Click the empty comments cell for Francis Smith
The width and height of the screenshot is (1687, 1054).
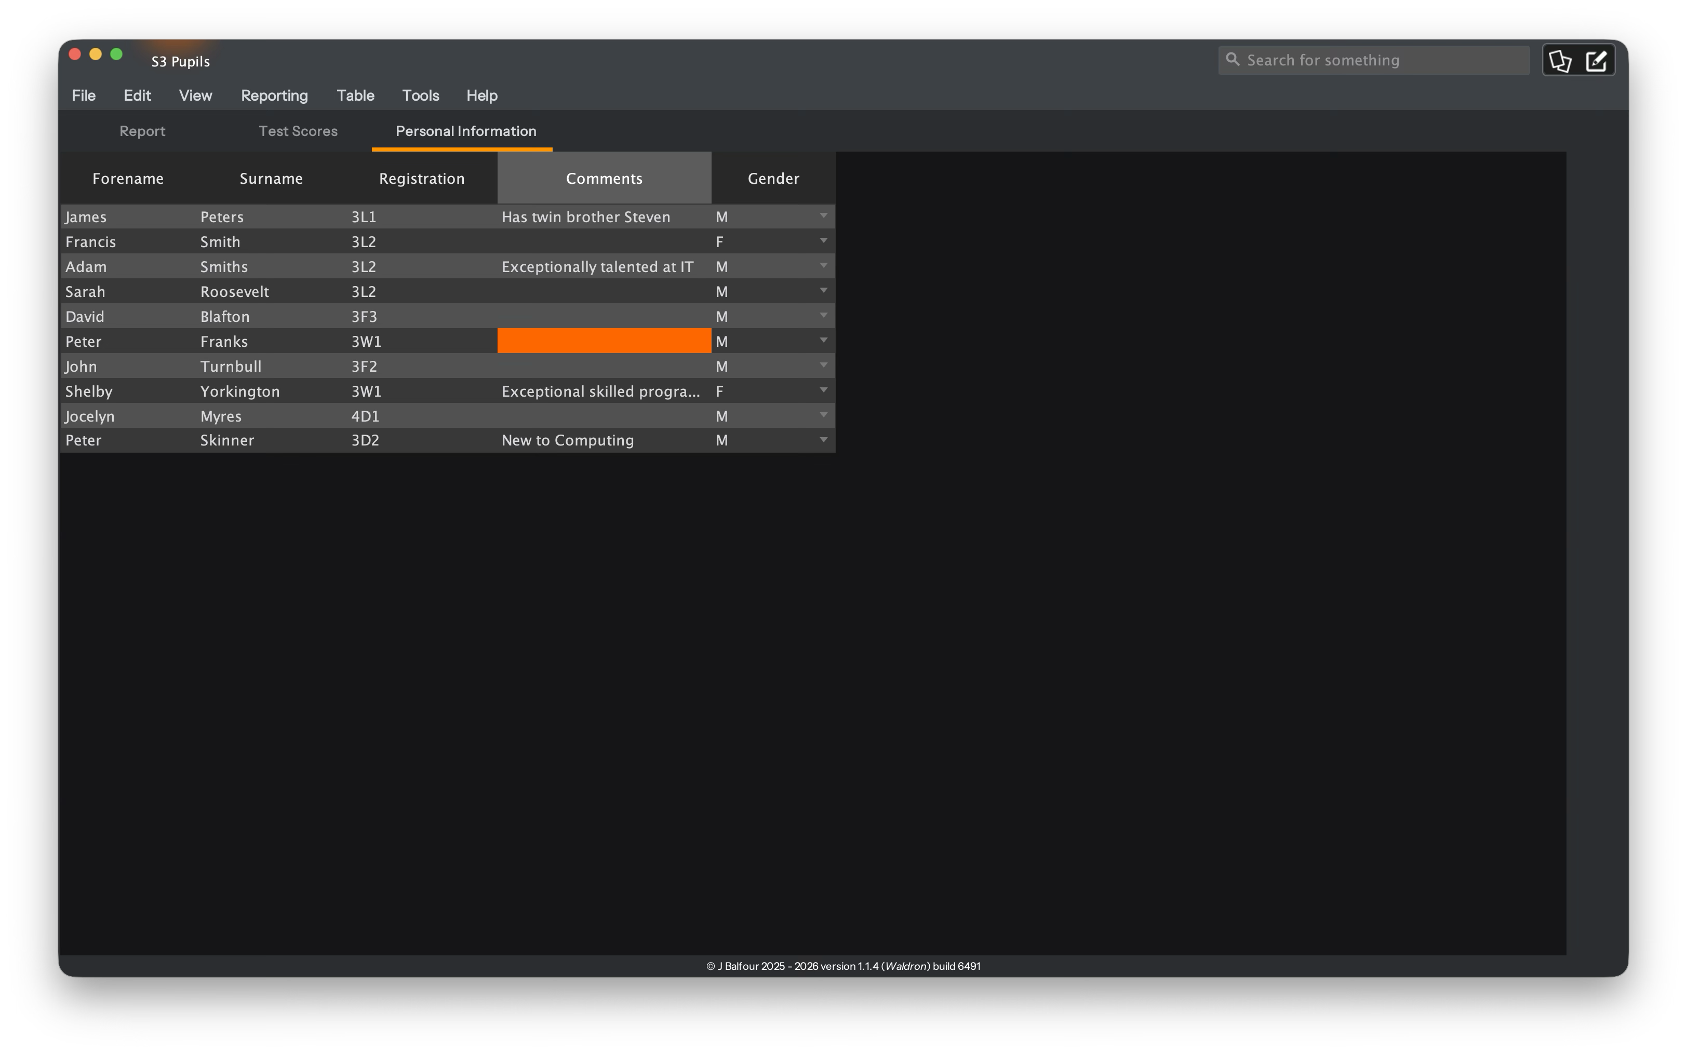pos(605,242)
